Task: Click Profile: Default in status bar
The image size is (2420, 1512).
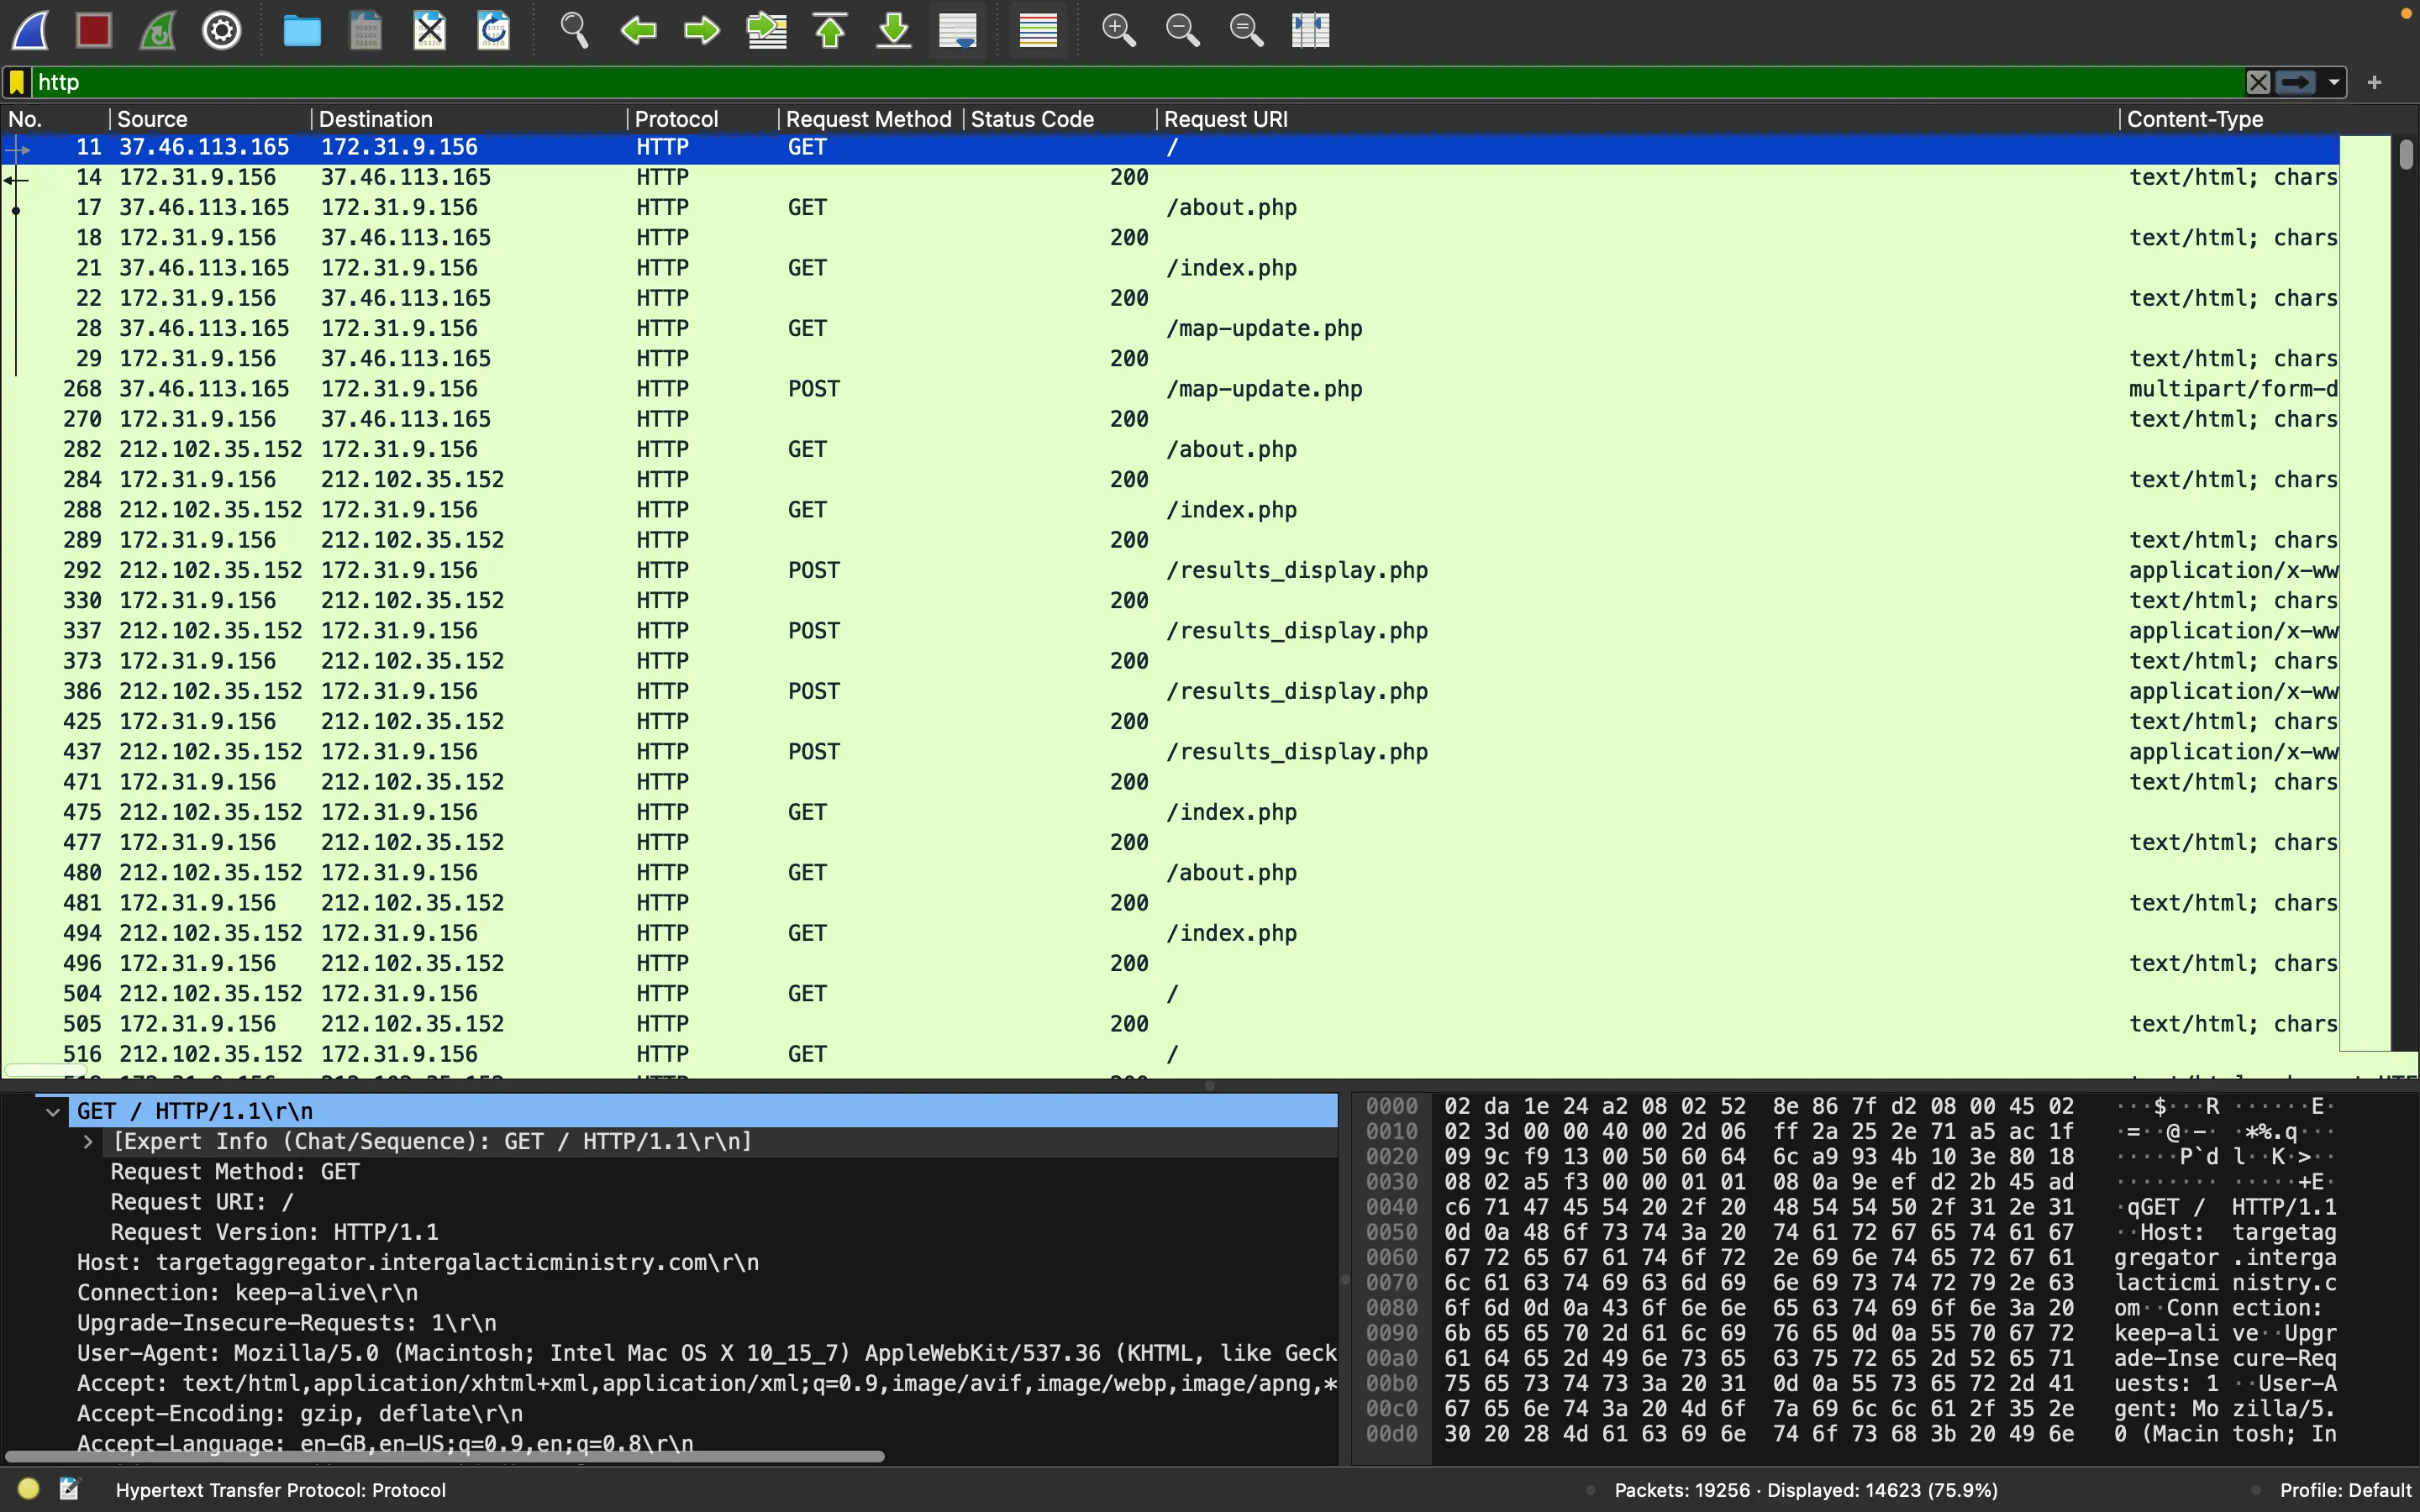Action: [x=2345, y=1490]
